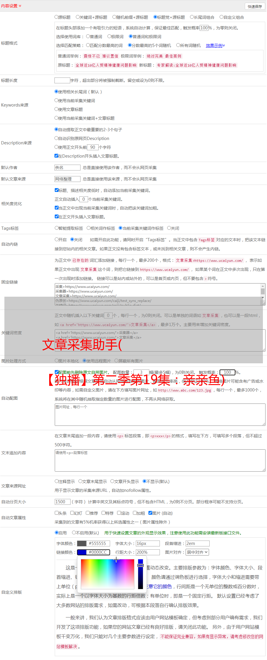
Task: Adjust the color picker brightness slider
Action: pos(141,574)
